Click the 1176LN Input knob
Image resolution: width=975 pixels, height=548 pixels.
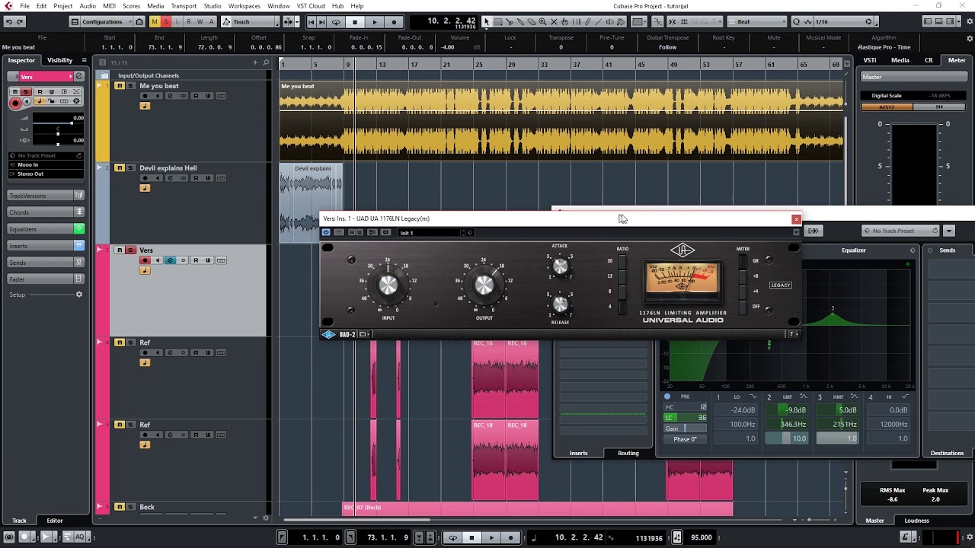tap(388, 285)
